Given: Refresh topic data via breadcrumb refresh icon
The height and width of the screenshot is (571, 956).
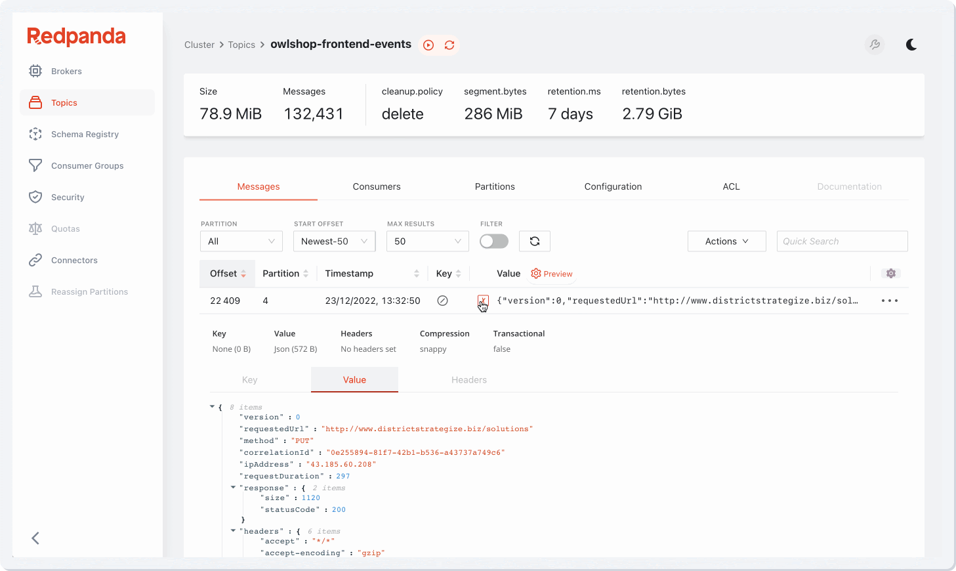Looking at the screenshot, I should pyautogui.click(x=449, y=45).
